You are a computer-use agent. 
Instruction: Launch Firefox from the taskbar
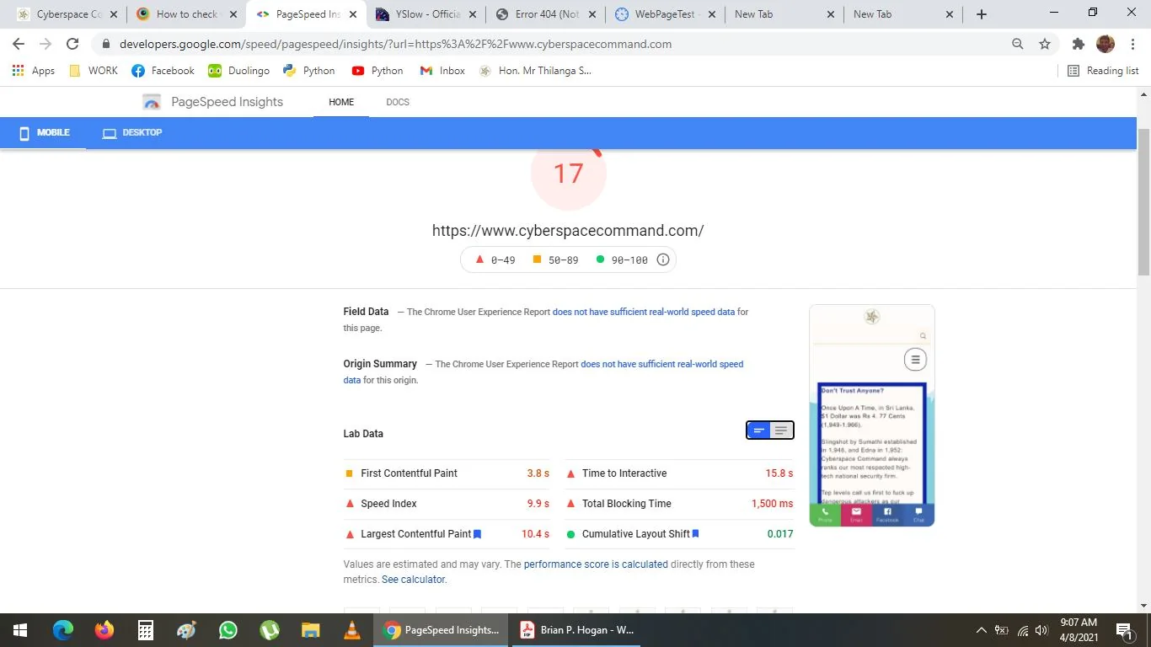coord(104,630)
